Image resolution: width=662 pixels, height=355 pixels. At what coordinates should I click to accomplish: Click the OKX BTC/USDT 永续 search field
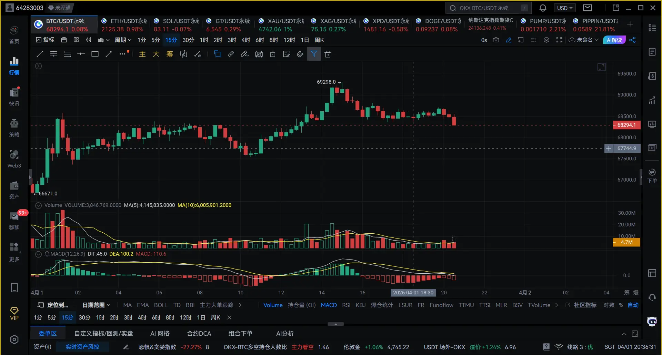point(488,8)
